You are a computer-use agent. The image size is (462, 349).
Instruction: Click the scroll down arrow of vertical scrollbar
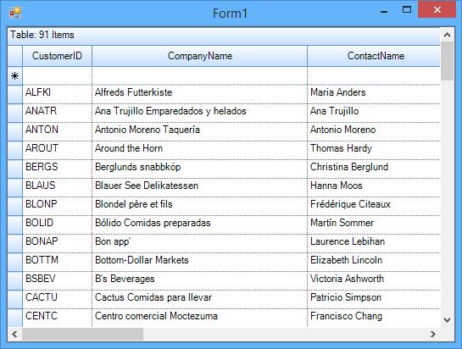(x=447, y=319)
